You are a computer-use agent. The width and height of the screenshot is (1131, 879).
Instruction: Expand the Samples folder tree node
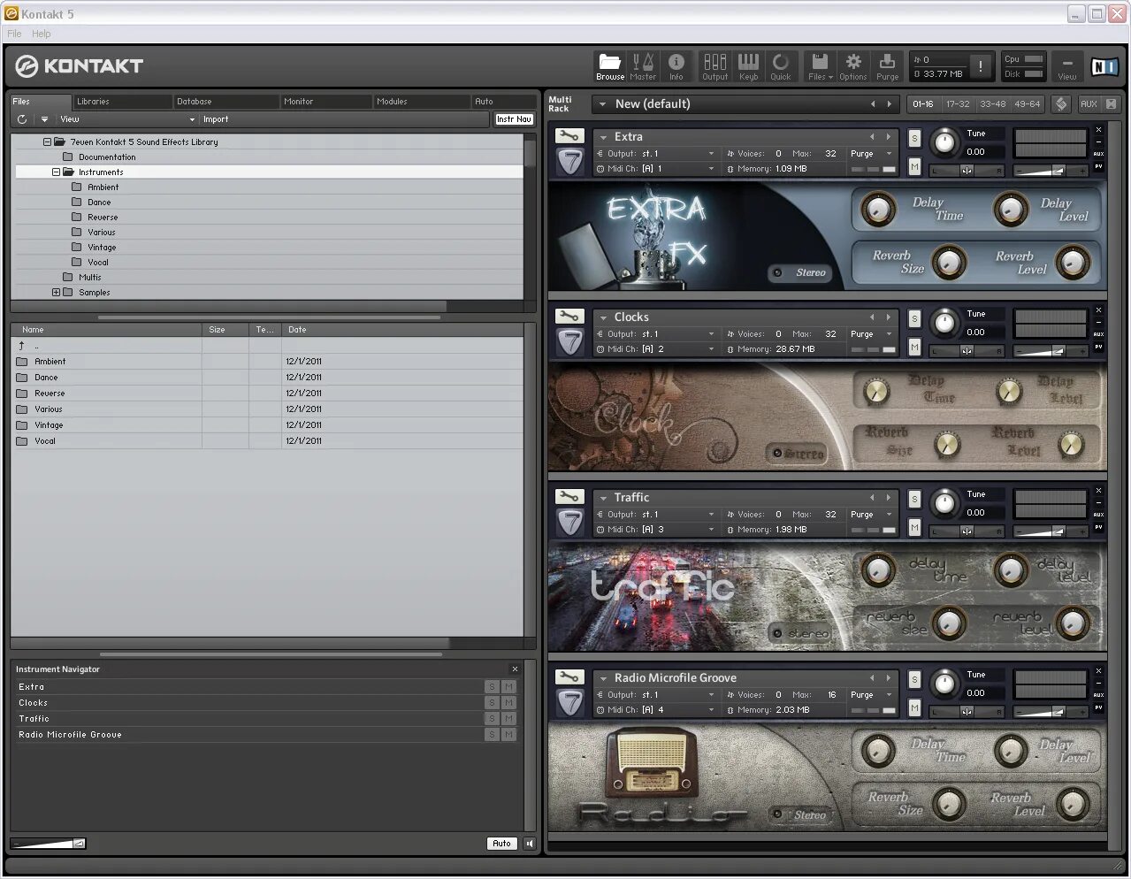pos(57,293)
